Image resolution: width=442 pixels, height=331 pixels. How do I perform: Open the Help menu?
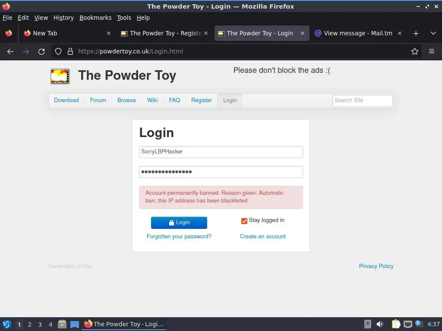click(x=143, y=18)
